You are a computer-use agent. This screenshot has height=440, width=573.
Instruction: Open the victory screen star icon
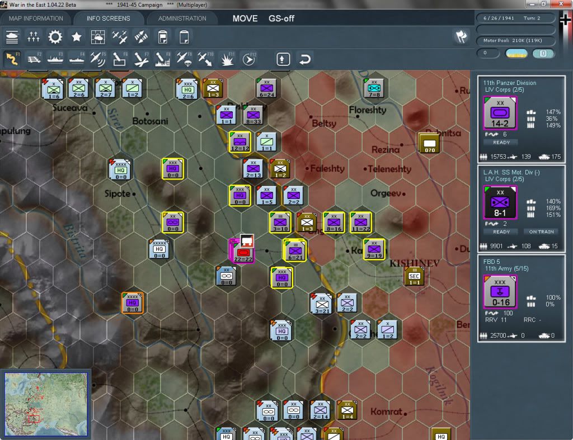76,37
